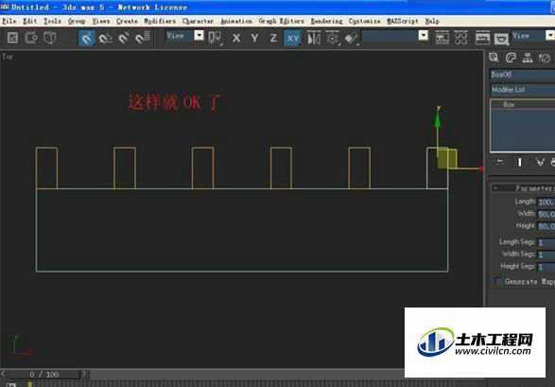Image resolution: width=555 pixels, height=387 pixels.
Task: Open the Modifier List dropdown
Action: point(522,90)
